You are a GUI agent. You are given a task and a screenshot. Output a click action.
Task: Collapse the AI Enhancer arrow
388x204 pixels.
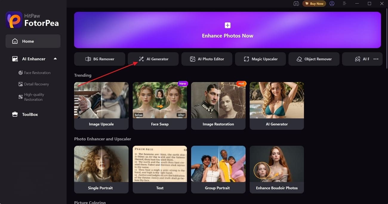[55, 59]
